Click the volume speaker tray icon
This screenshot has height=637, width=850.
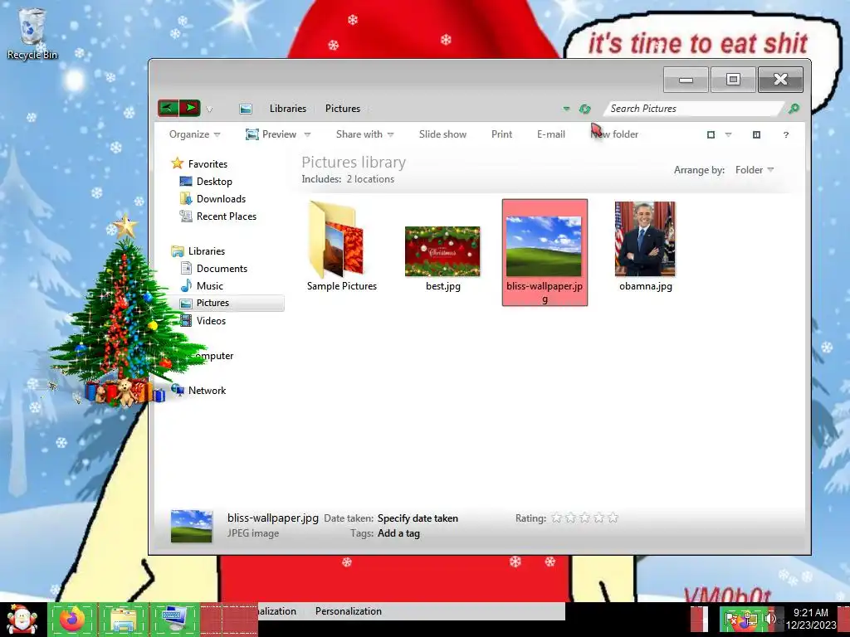tap(769, 618)
